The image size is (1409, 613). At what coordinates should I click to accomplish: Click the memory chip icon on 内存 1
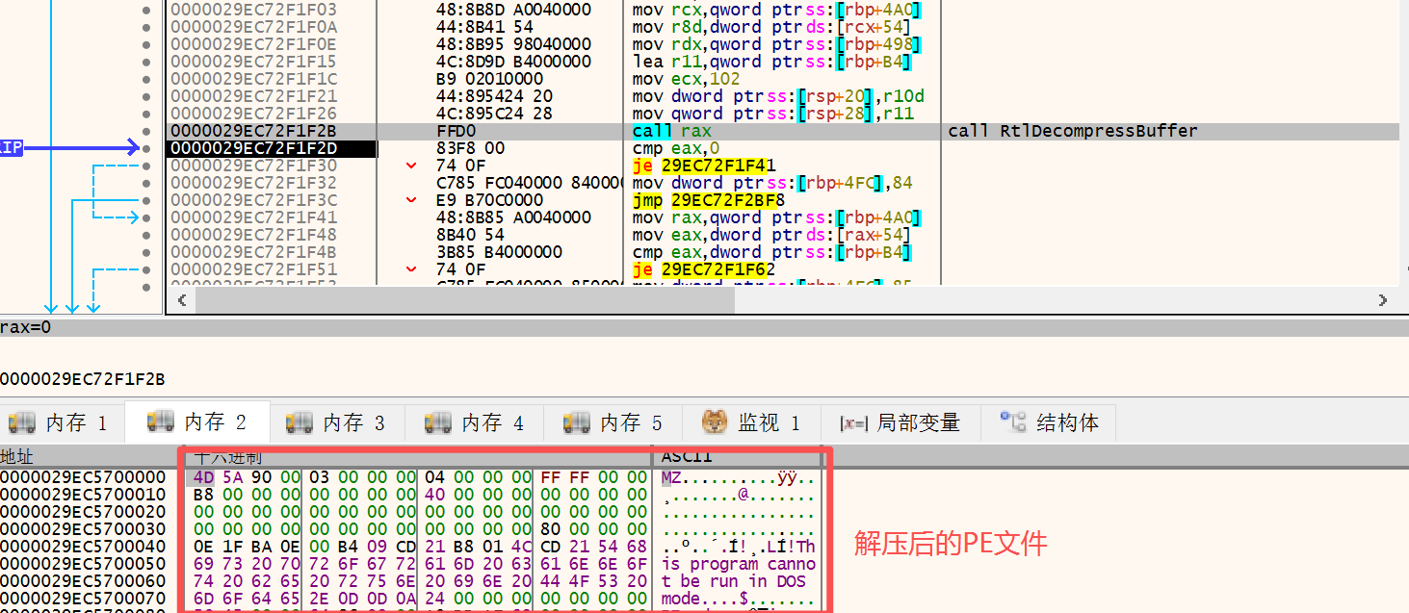pyautogui.click(x=22, y=422)
